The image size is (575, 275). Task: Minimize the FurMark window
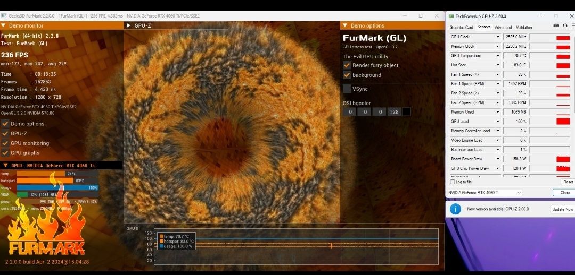(x=405, y=16)
